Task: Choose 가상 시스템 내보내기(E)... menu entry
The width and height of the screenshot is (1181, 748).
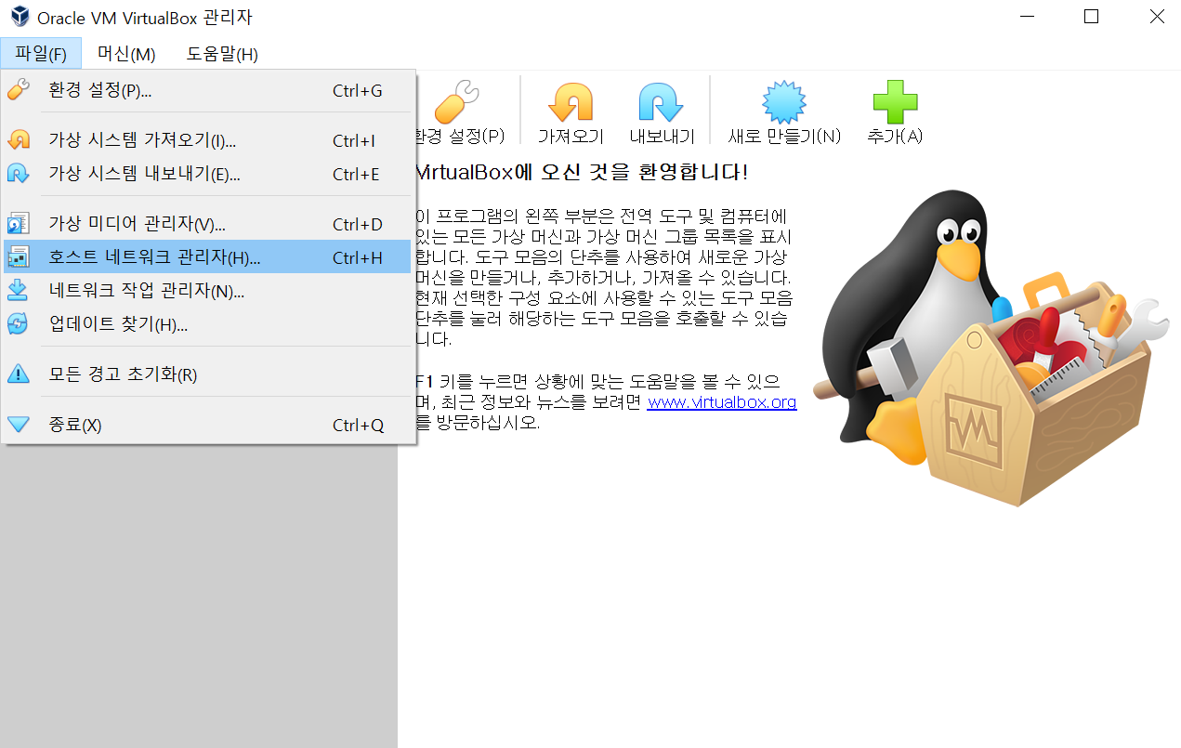Action: [x=207, y=174]
